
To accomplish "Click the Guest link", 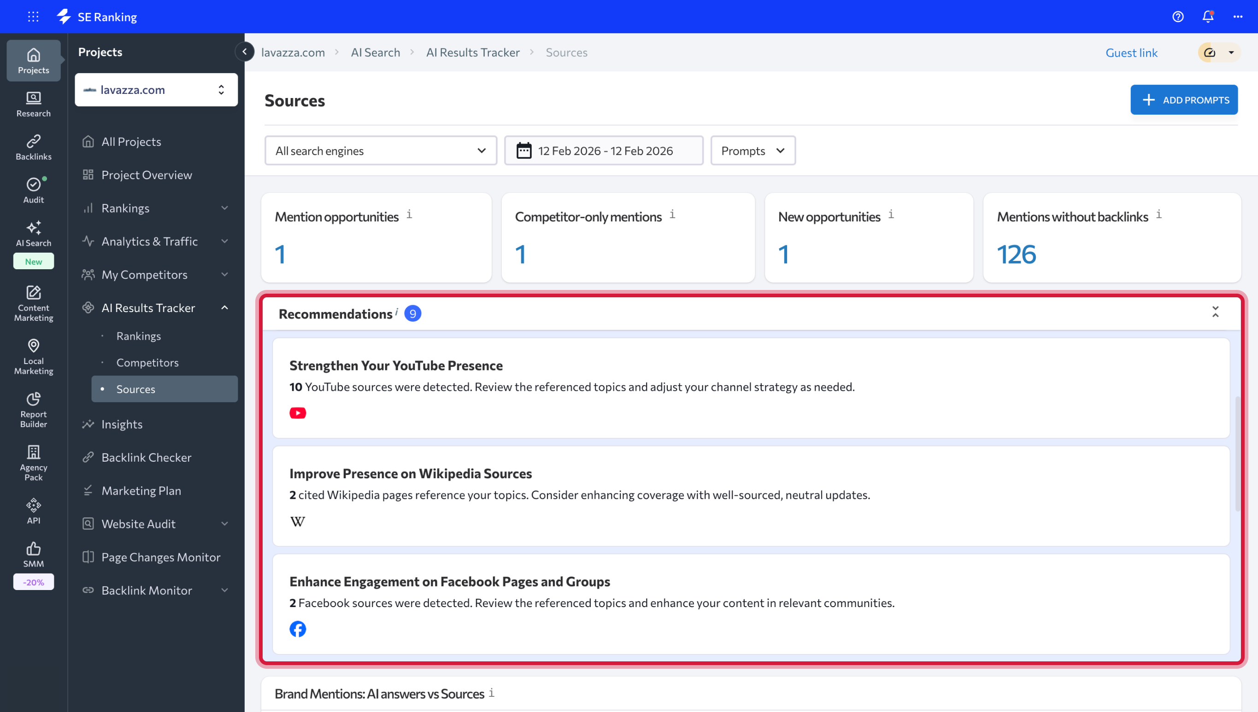I will [x=1131, y=52].
